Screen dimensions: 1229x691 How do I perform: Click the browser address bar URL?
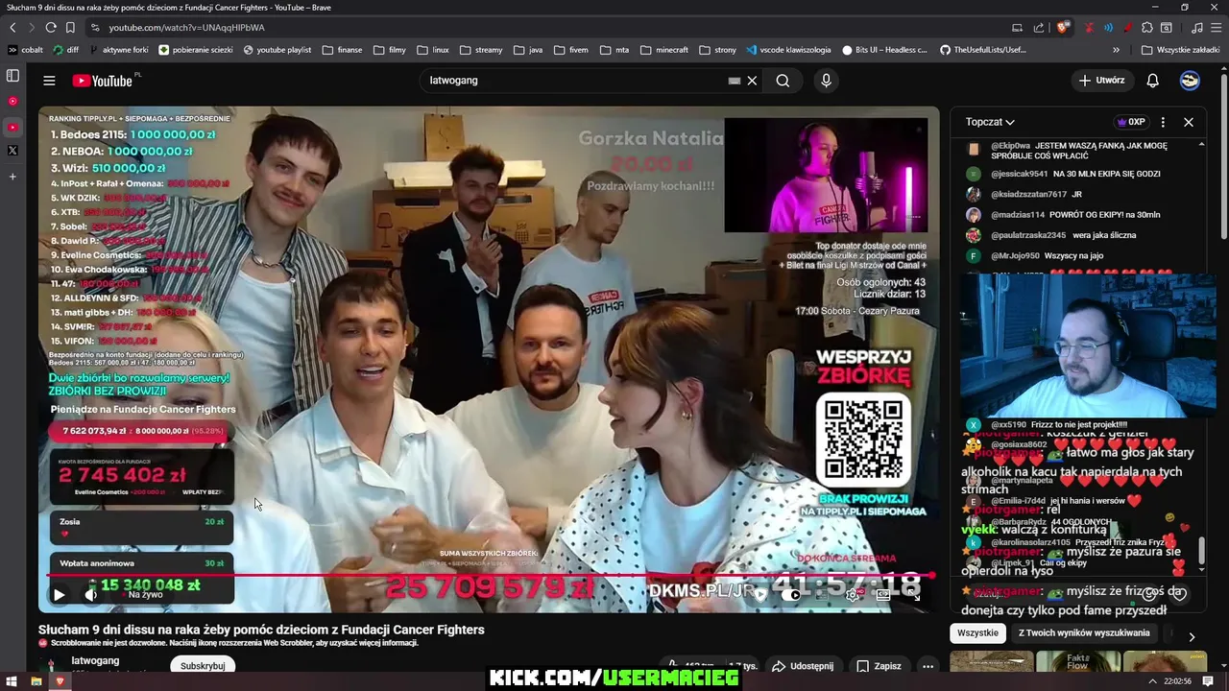pyautogui.click(x=186, y=28)
